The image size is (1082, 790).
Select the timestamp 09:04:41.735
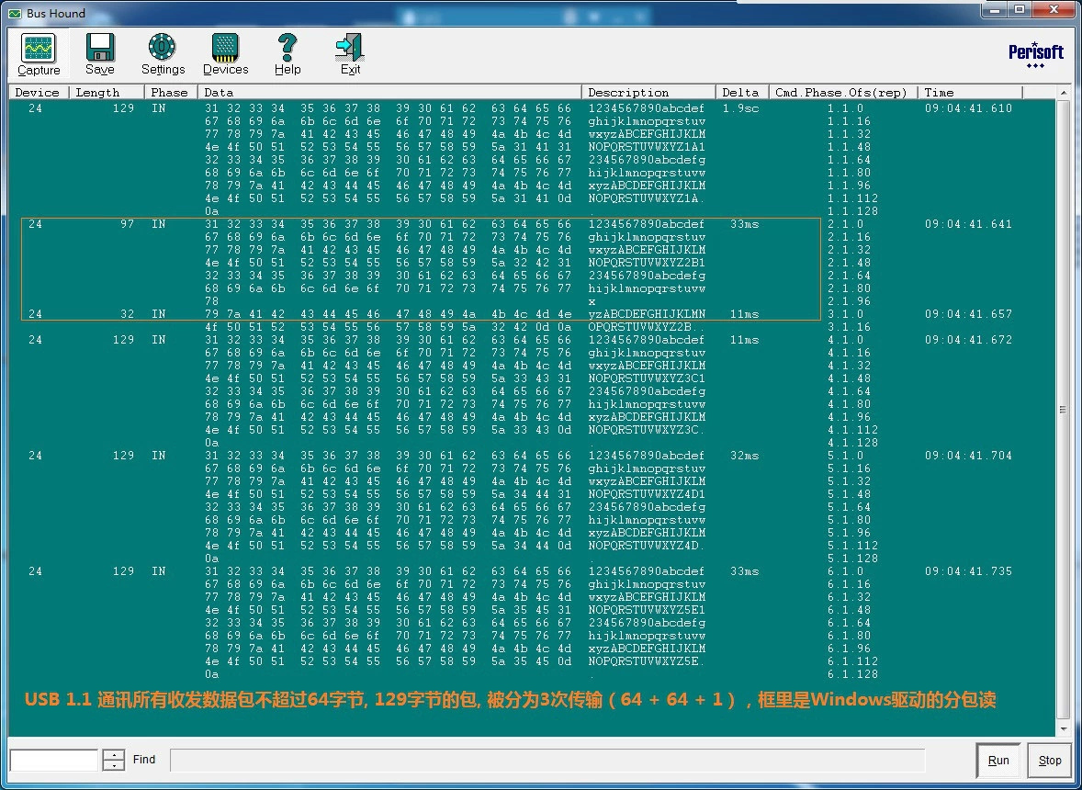pyautogui.click(x=968, y=571)
